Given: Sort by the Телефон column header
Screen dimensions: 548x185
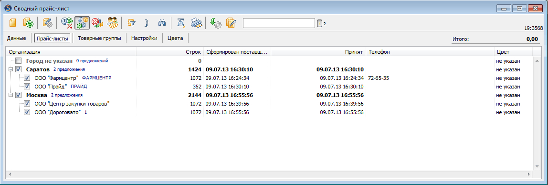Looking at the screenshot, I should pyautogui.click(x=430, y=52).
